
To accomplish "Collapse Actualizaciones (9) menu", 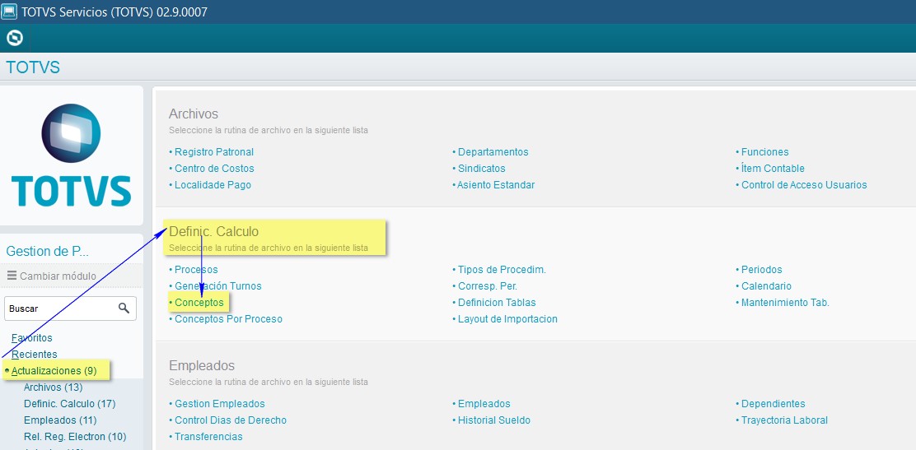I will pos(54,371).
